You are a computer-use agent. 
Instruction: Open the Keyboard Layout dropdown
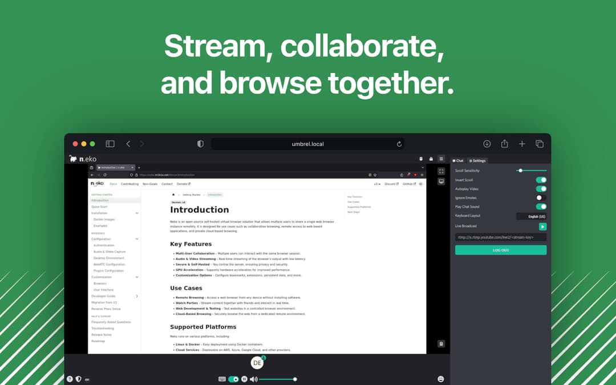pos(531,216)
